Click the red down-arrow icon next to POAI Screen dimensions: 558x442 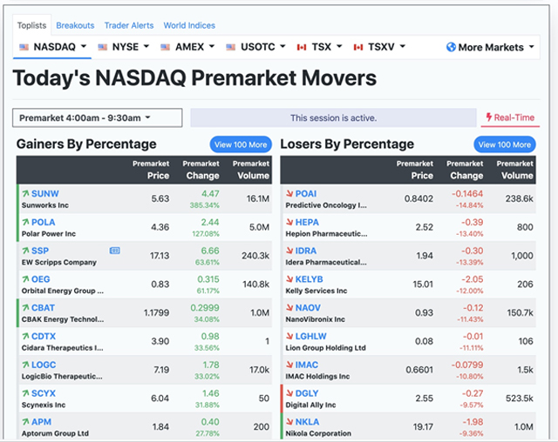(289, 193)
